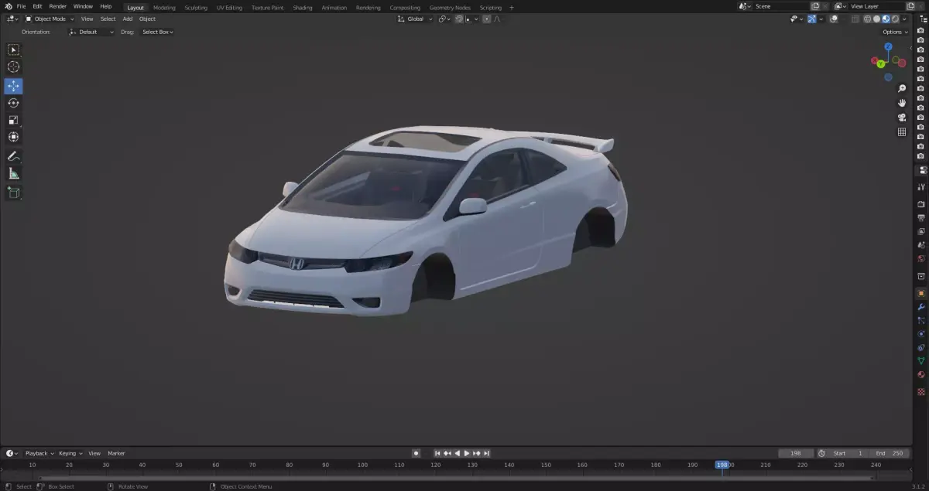The height and width of the screenshot is (491, 929).
Task: Select the Scale tool
Action: click(x=13, y=120)
